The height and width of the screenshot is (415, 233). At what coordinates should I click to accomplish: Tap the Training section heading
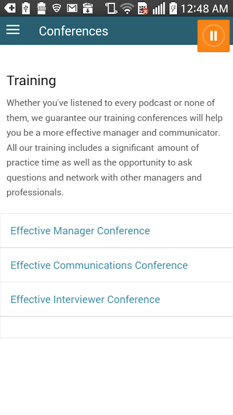(31, 80)
